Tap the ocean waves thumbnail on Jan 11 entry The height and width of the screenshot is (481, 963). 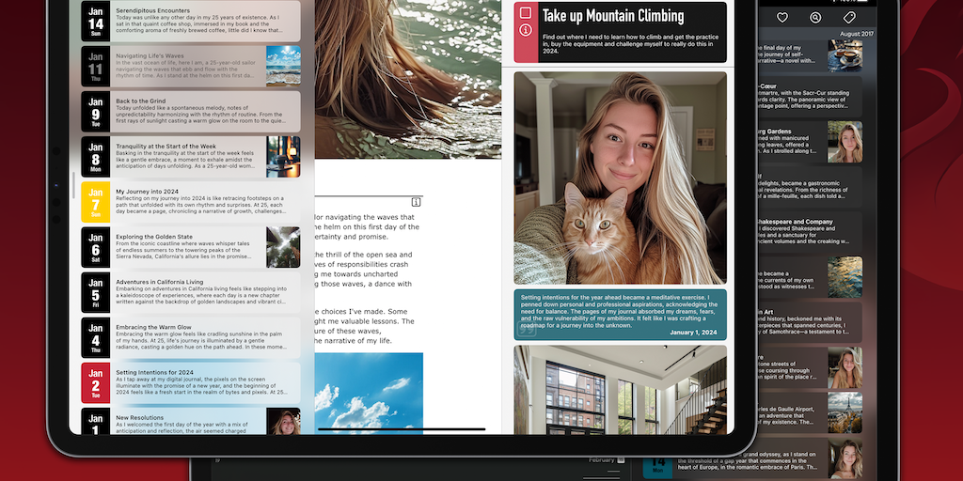(283, 66)
